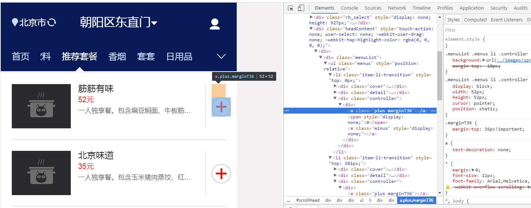Viewport: 531px width, 208px height.
Task: Select the ul breadcrumb item
Action: tap(362, 200)
